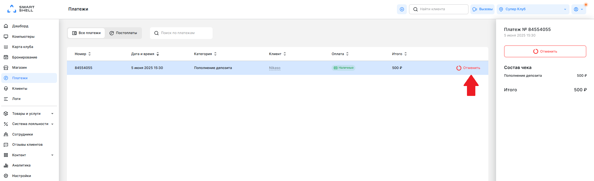
Task: Select Платежи sidebar item
Action: point(29,78)
